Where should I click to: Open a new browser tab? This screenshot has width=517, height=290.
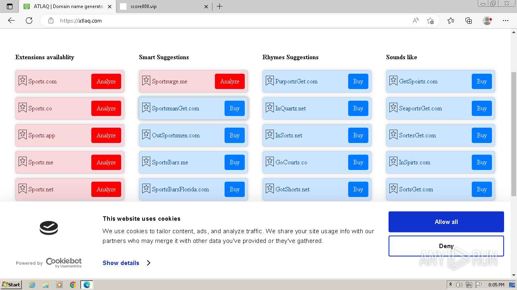click(220, 6)
